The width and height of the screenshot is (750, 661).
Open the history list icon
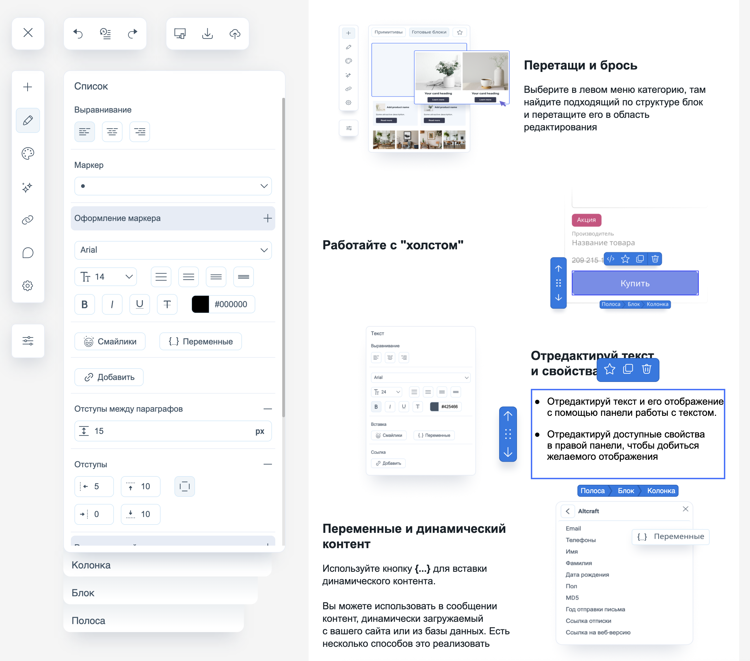105,33
